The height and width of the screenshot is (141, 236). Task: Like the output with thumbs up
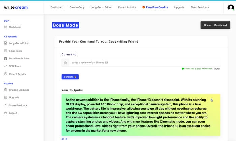(63, 139)
